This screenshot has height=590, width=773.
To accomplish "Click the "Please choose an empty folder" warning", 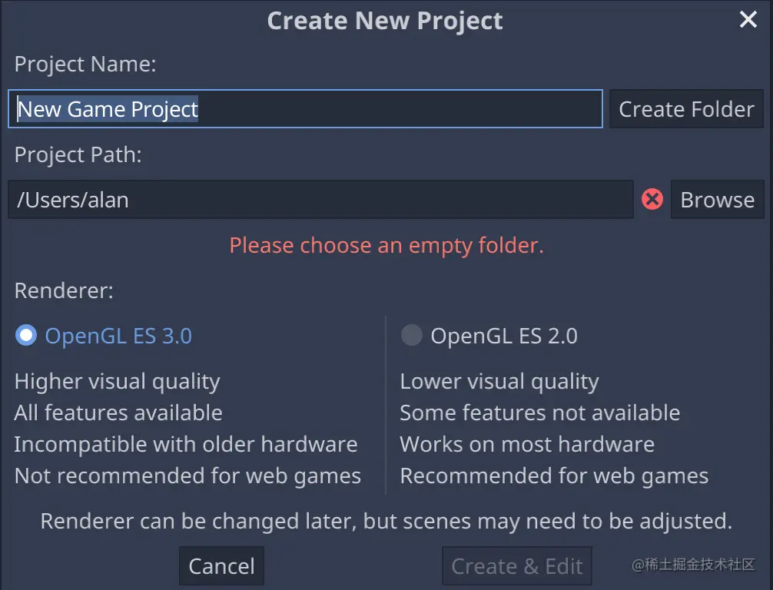I will [x=386, y=246].
